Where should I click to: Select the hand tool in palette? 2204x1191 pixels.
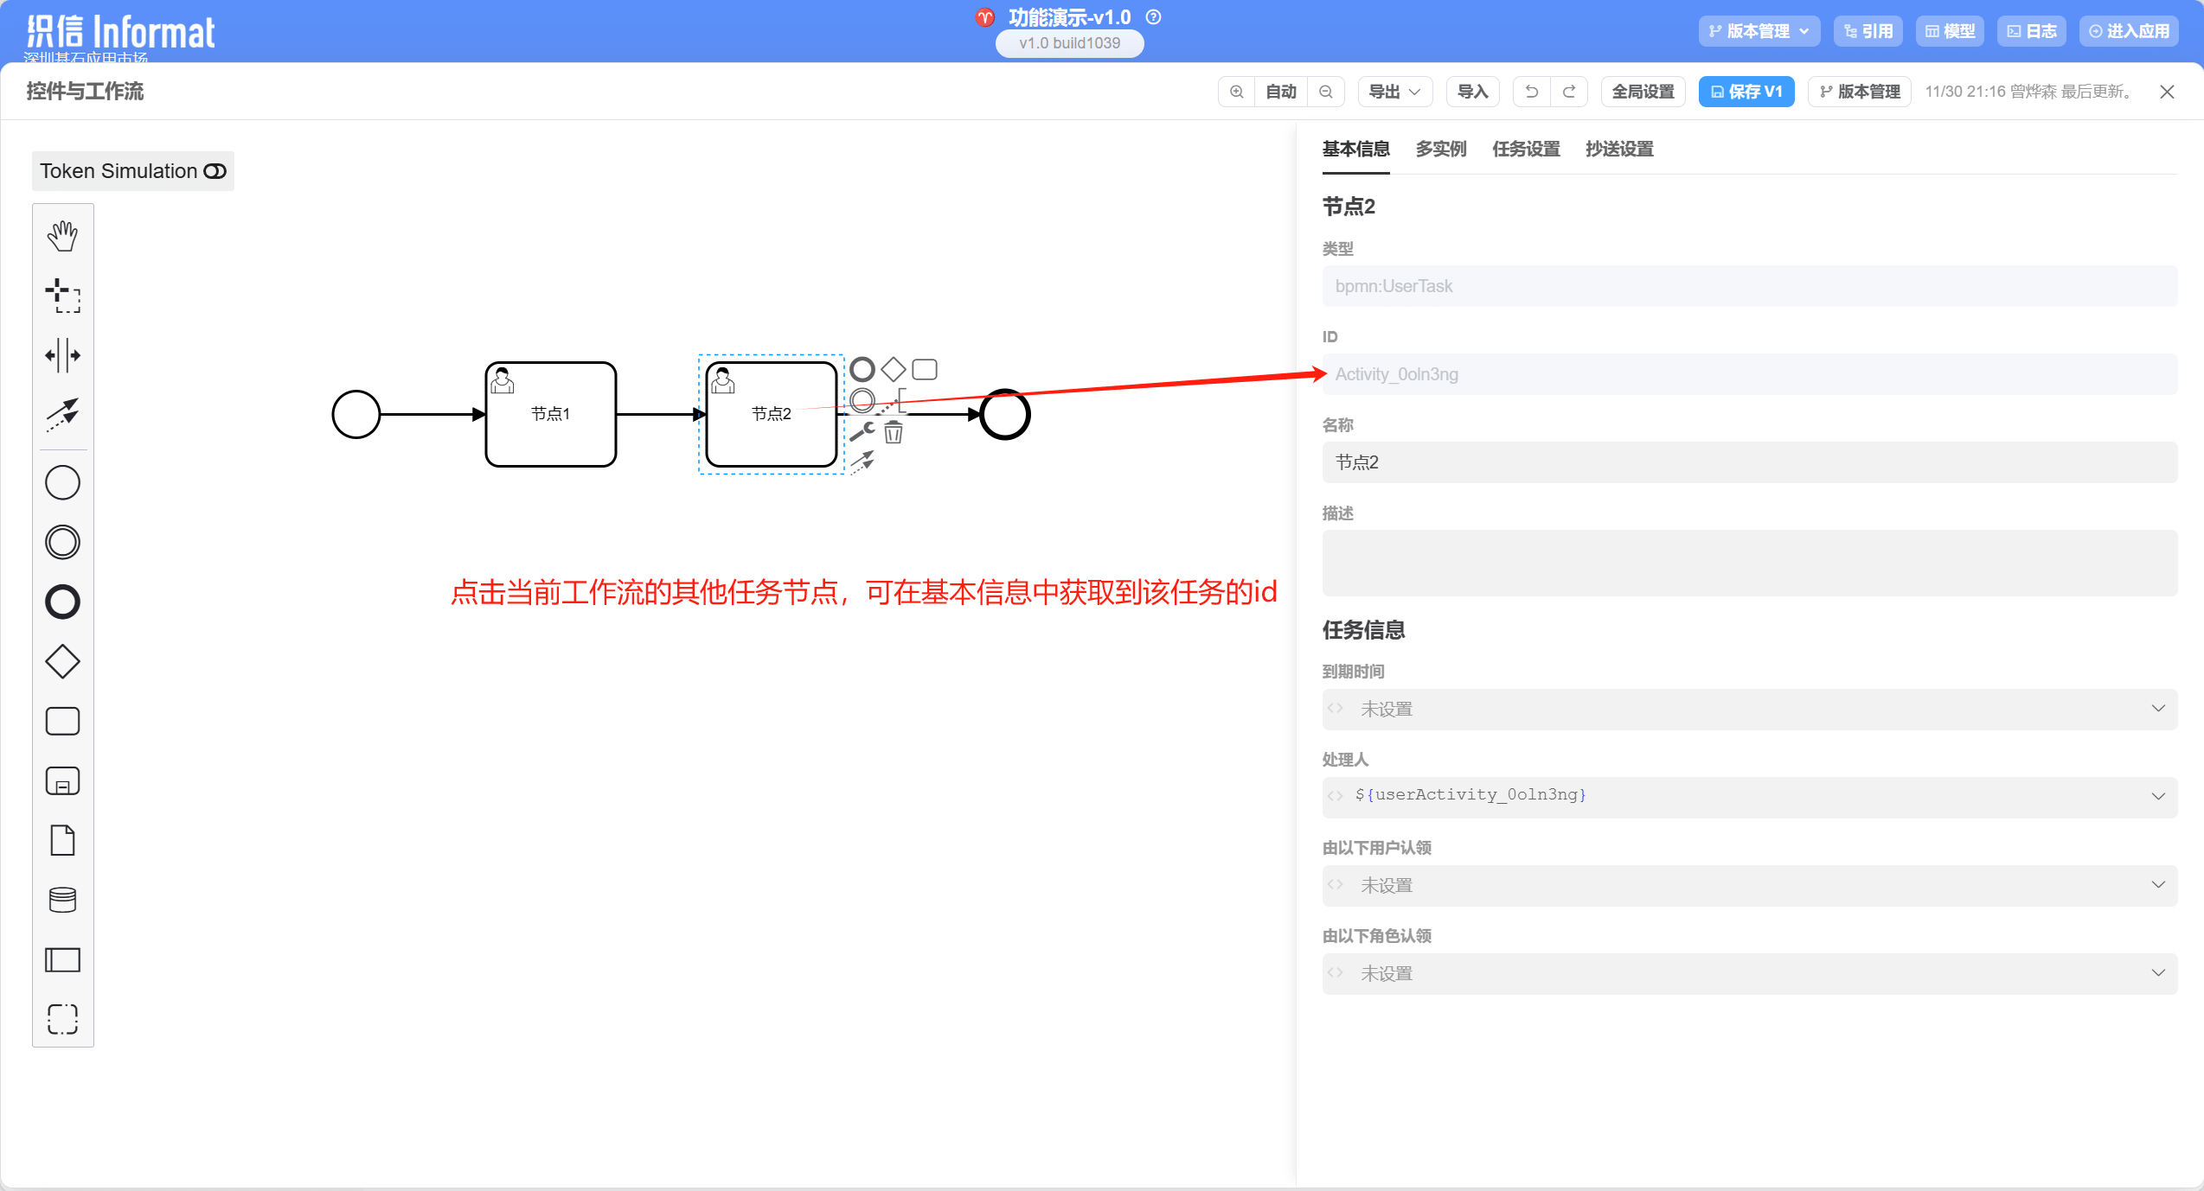pyautogui.click(x=62, y=235)
